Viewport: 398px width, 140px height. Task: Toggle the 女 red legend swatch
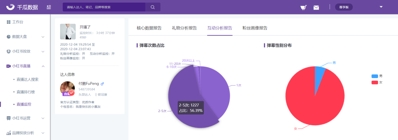pos(375,83)
